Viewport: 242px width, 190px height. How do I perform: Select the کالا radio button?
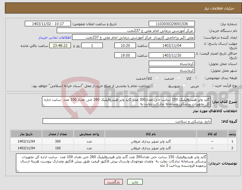pyautogui.click(x=196, y=78)
